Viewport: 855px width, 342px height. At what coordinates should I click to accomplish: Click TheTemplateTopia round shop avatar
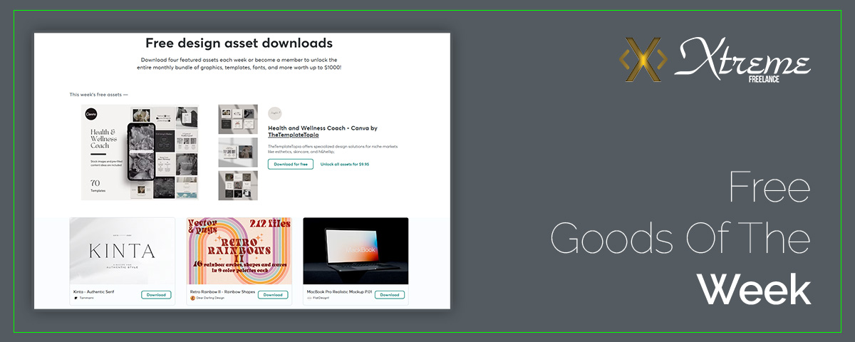click(275, 113)
